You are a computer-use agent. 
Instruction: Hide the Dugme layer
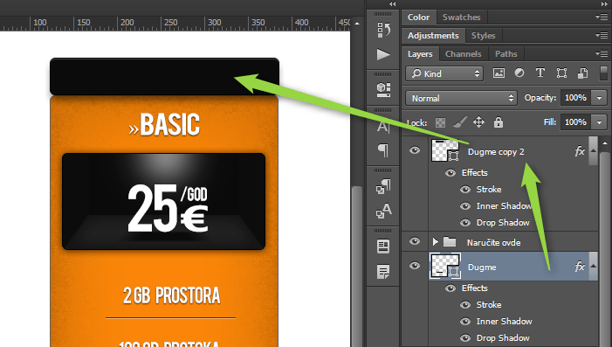coord(415,266)
